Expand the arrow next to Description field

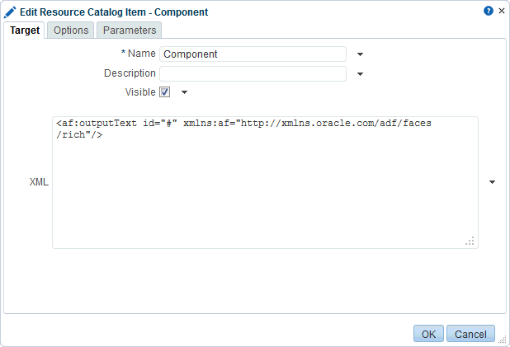(x=360, y=74)
